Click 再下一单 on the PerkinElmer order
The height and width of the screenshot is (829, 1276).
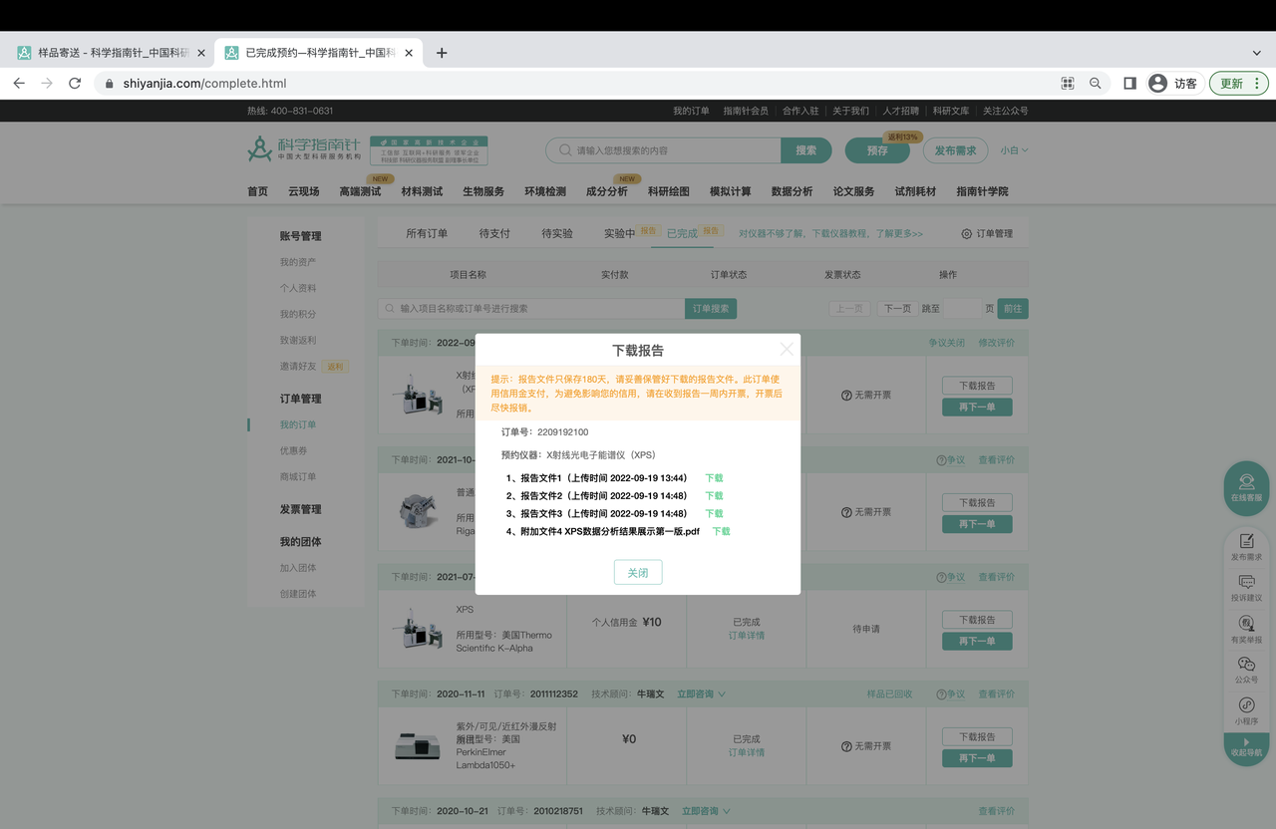976,757
